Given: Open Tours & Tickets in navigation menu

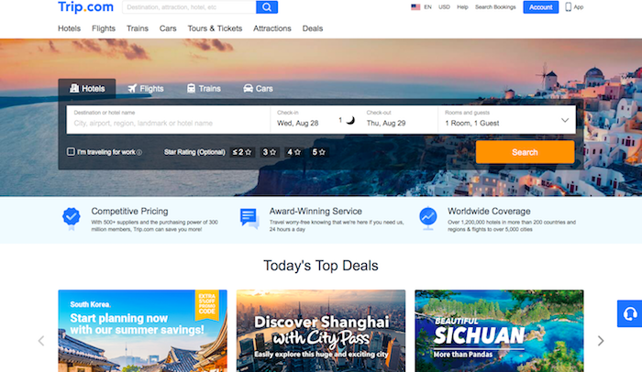Looking at the screenshot, I should 215,28.
